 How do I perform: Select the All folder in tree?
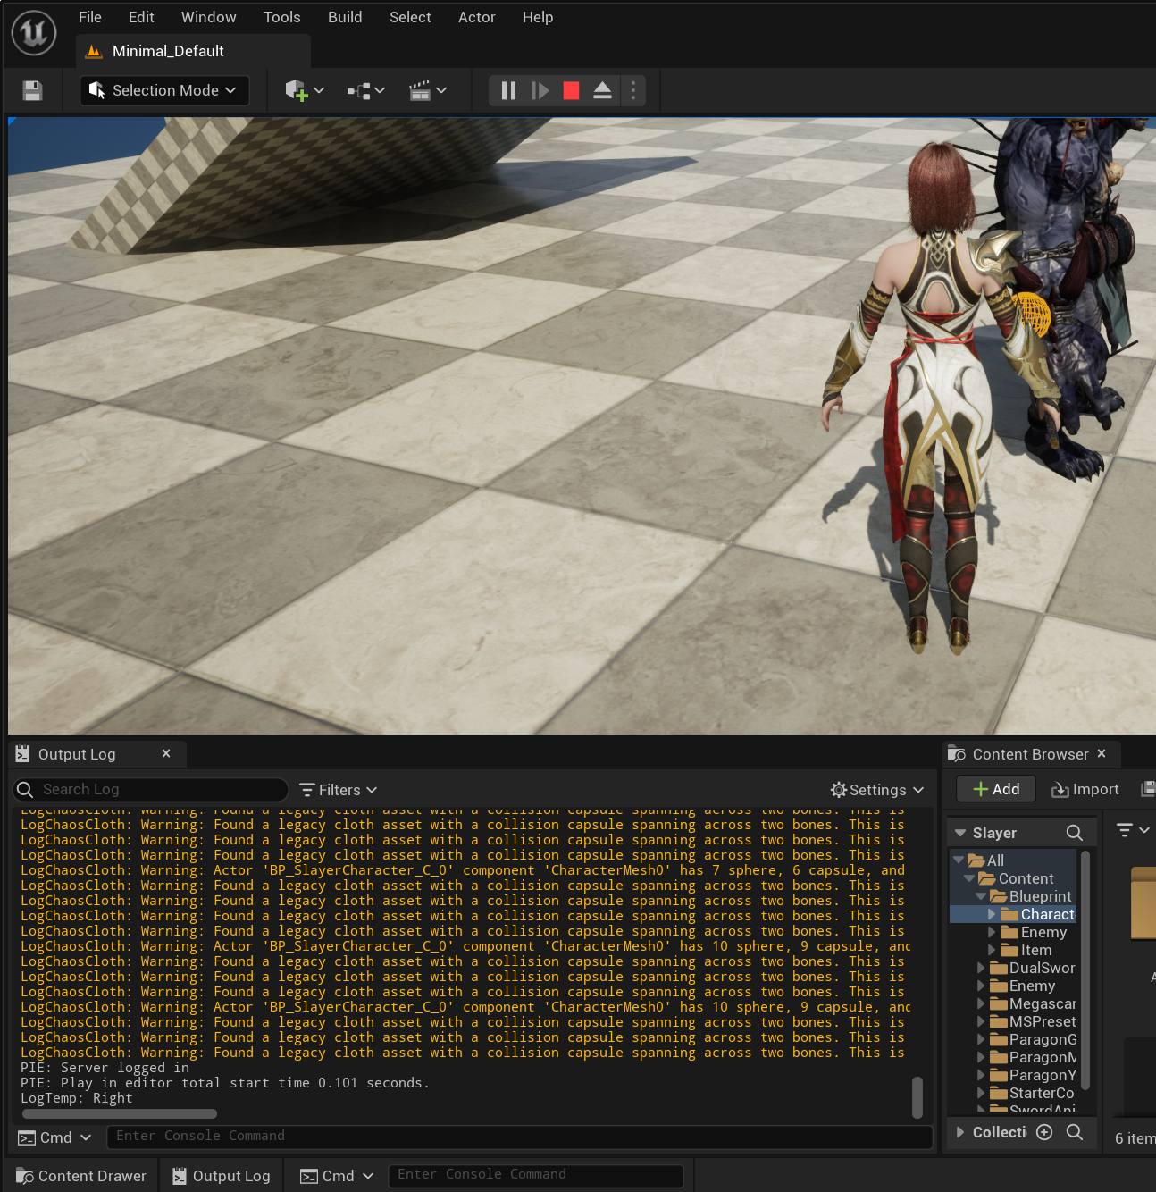pyautogui.click(x=995, y=860)
